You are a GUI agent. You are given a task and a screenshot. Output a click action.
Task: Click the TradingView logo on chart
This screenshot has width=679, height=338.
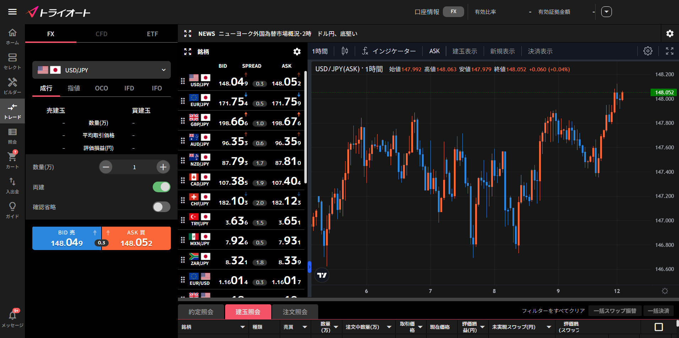click(322, 275)
